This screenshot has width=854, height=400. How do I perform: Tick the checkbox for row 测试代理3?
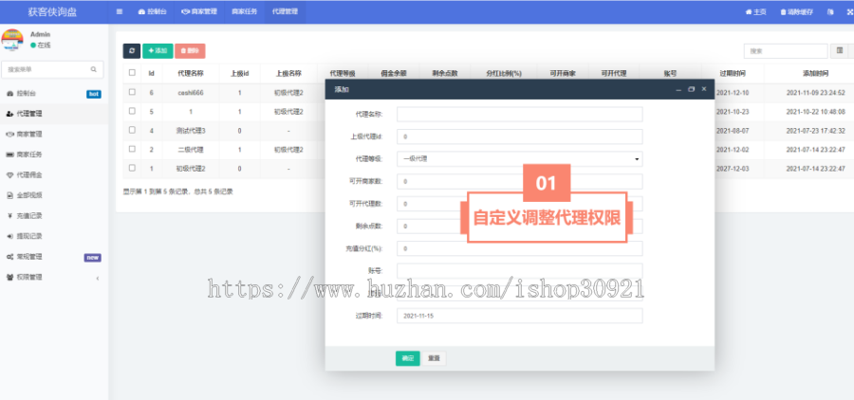coord(132,130)
